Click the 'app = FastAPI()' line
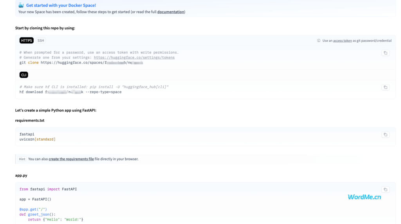Screen dimensions: 401x224 [35, 199]
